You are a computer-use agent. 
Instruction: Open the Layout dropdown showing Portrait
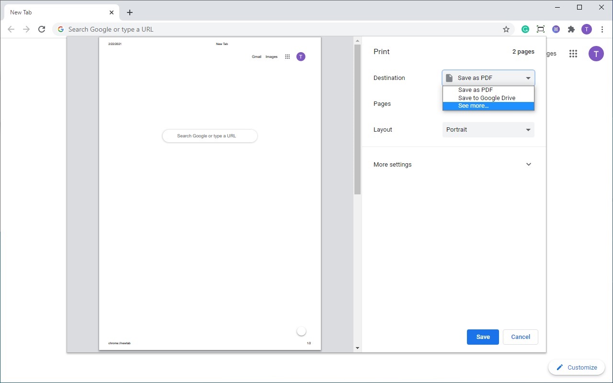488,130
